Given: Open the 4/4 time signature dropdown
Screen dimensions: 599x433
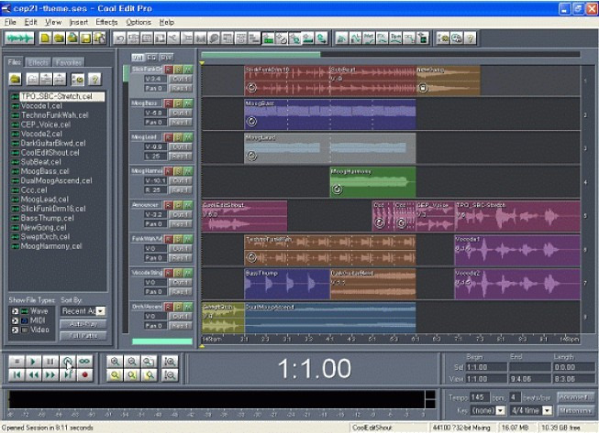Looking at the screenshot, I should [x=548, y=410].
